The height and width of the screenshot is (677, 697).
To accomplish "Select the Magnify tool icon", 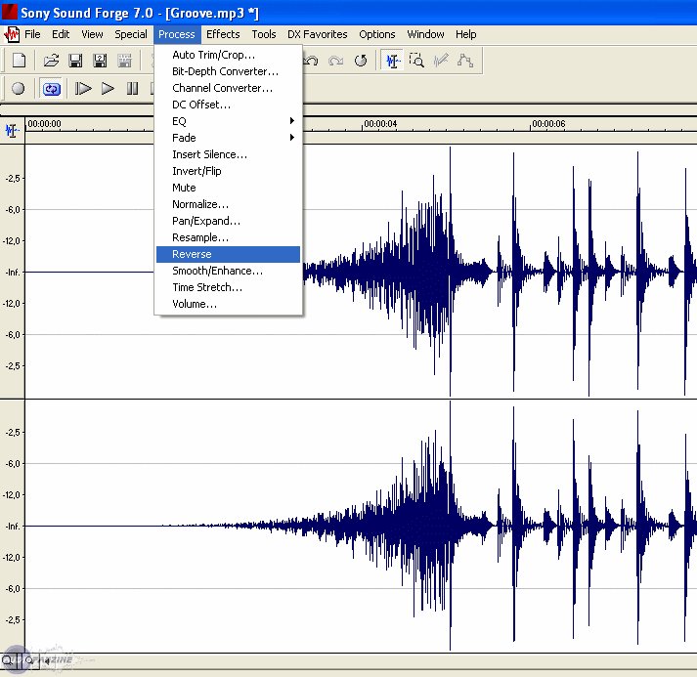I will click(x=416, y=60).
